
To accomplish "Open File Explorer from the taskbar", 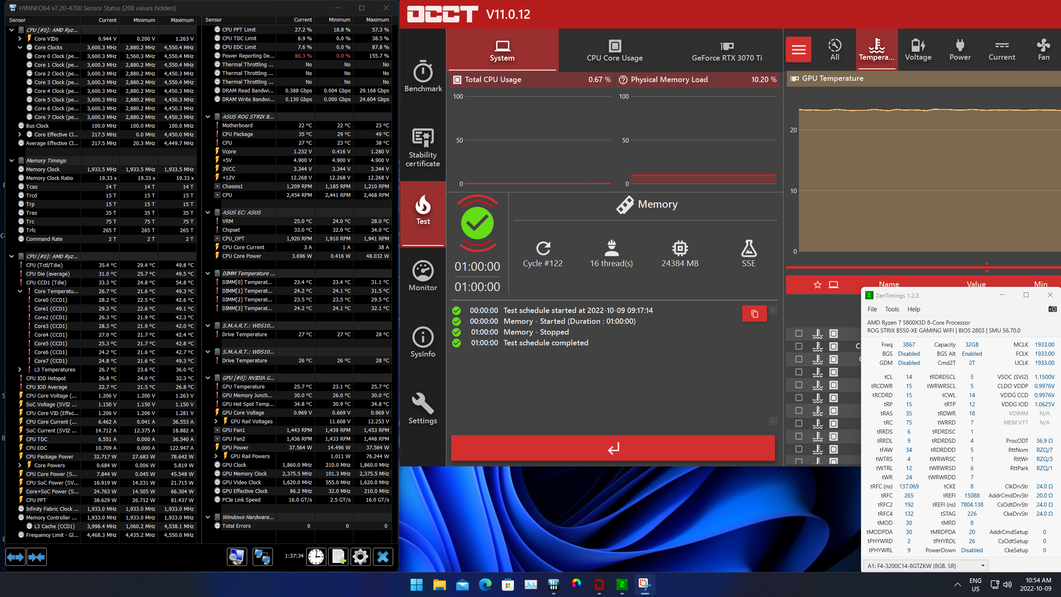I will pos(439,585).
